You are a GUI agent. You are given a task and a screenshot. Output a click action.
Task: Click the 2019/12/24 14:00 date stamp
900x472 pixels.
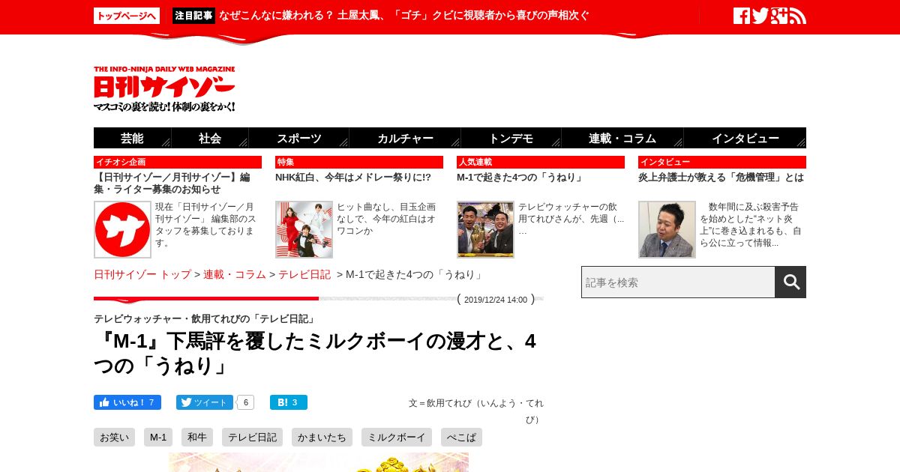tap(496, 300)
